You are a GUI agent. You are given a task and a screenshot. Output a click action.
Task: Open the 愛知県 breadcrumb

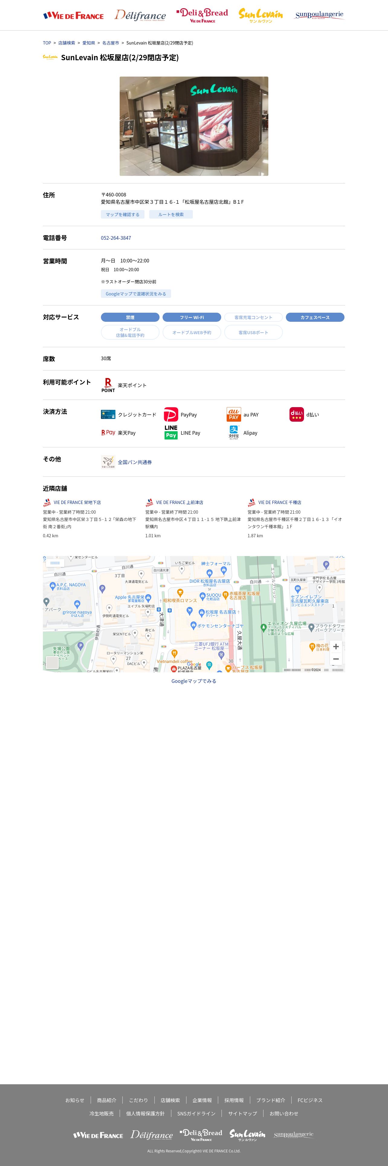tap(89, 43)
